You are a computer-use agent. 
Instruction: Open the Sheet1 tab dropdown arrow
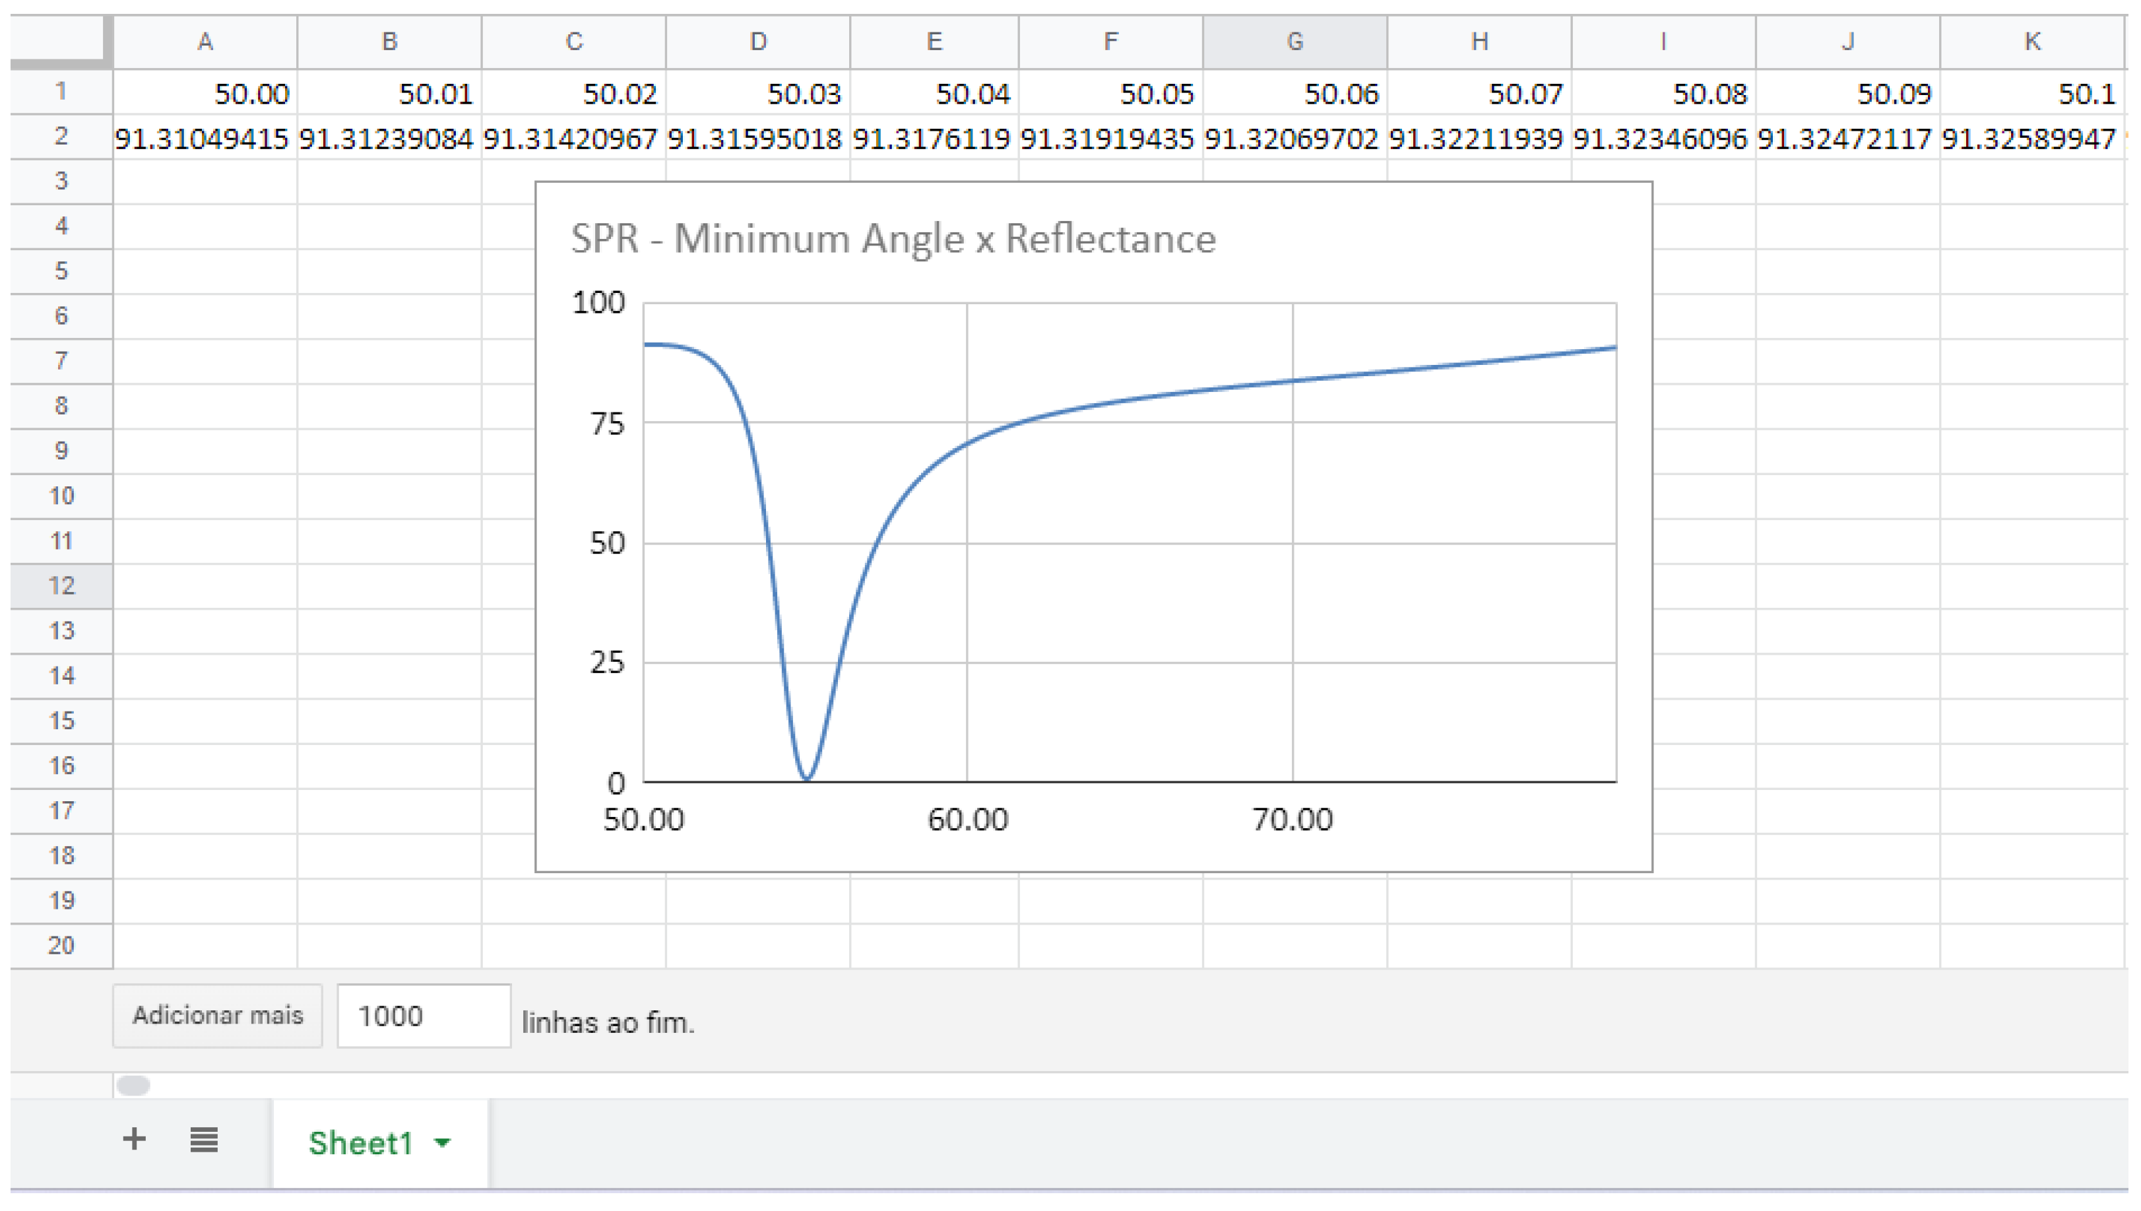pyautogui.click(x=443, y=1144)
